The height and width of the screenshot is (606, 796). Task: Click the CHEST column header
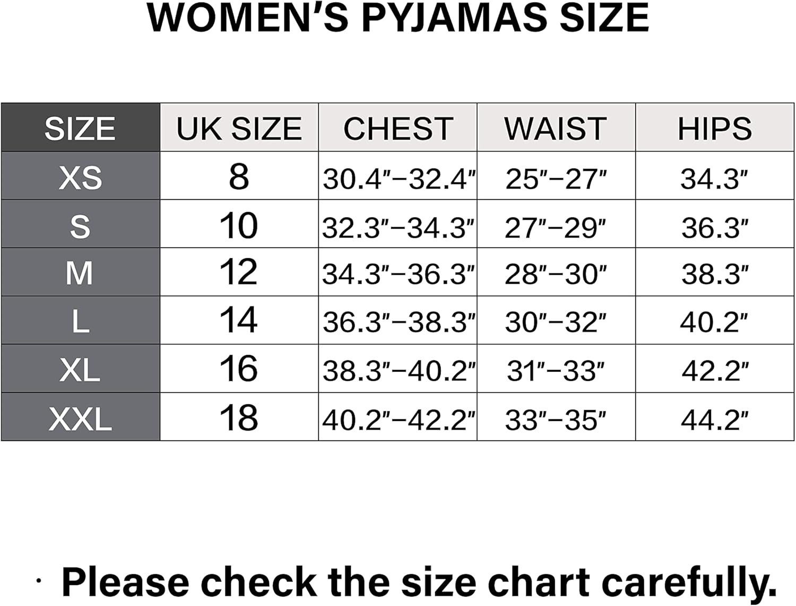pyautogui.click(x=398, y=128)
